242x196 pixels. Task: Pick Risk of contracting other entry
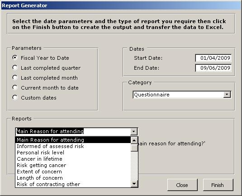tap(73, 184)
